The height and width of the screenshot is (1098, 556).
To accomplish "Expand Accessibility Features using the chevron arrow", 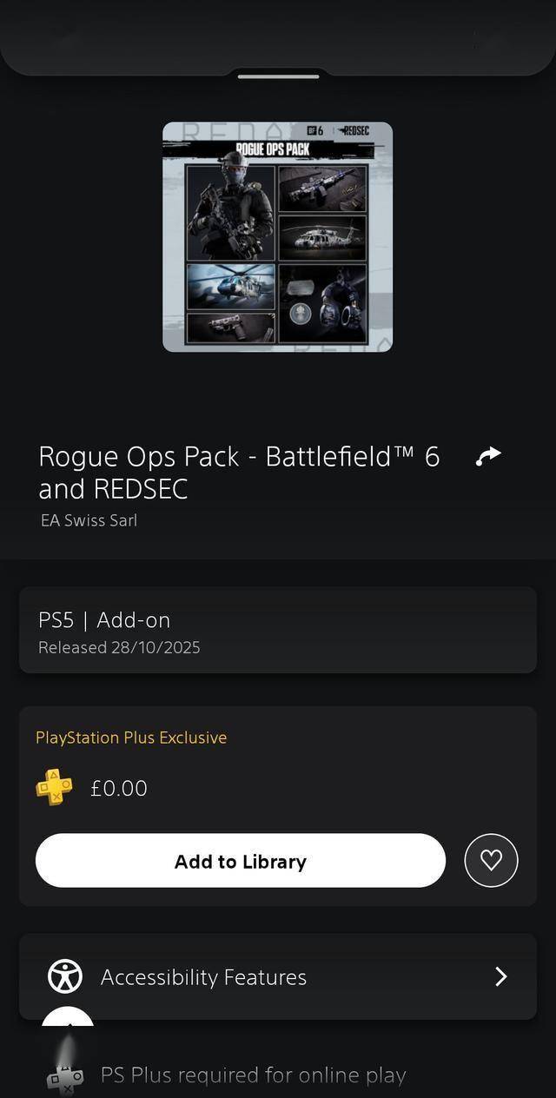I will click(500, 976).
